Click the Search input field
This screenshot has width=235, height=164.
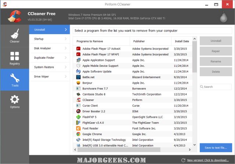(216, 87)
